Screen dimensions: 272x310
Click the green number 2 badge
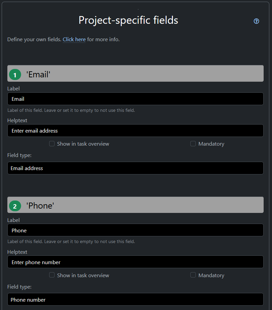pos(15,206)
